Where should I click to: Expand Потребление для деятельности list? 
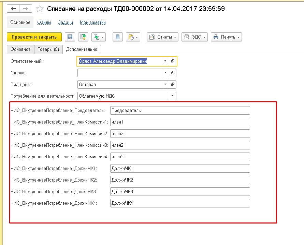[x=172, y=96]
